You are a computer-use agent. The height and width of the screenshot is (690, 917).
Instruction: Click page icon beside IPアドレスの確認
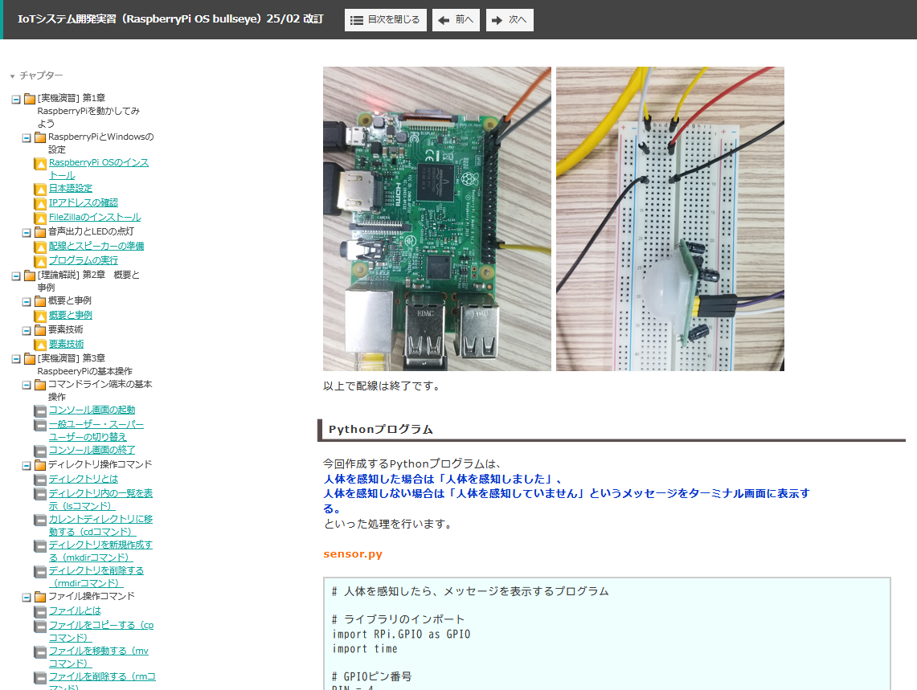(40, 204)
